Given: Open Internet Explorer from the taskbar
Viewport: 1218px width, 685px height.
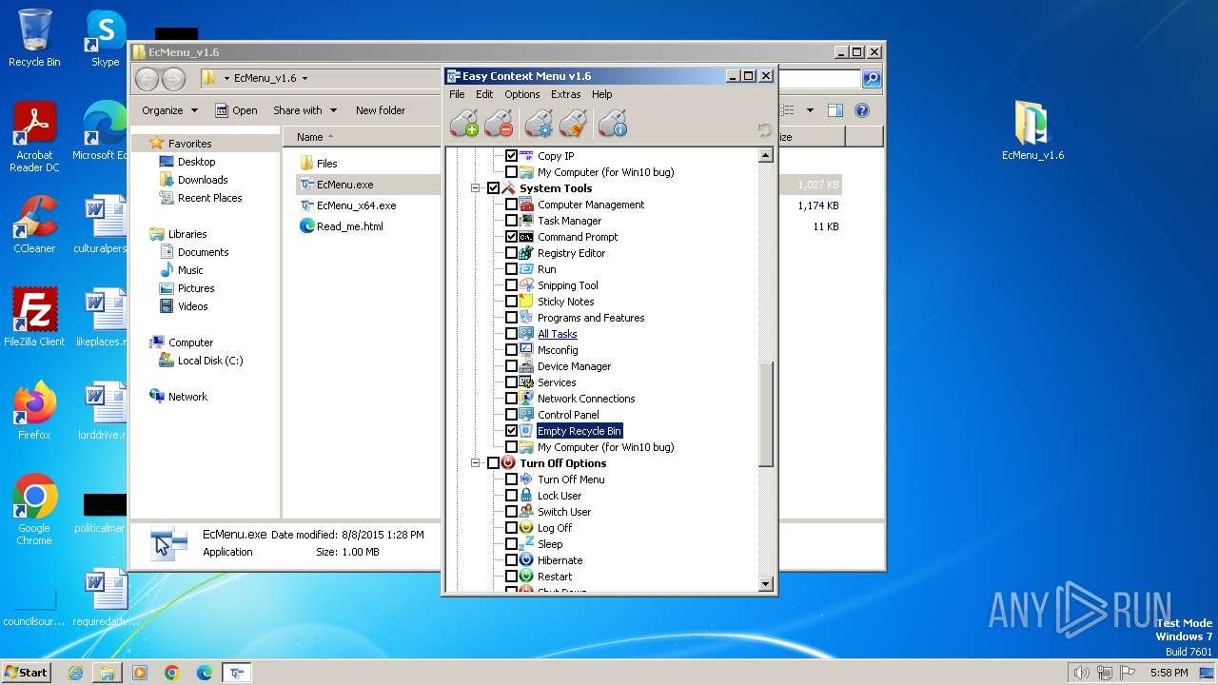Looking at the screenshot, I should (x=75, y=673).
